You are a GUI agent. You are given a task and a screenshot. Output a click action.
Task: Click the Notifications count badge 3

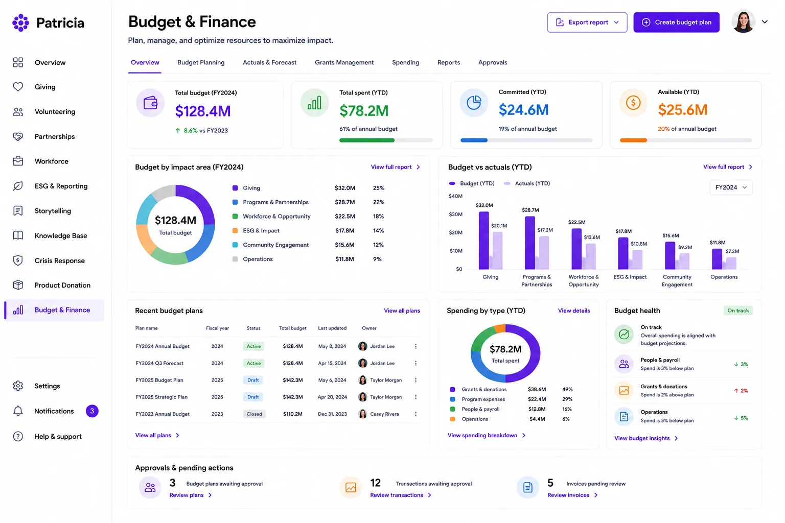(92, 411)
